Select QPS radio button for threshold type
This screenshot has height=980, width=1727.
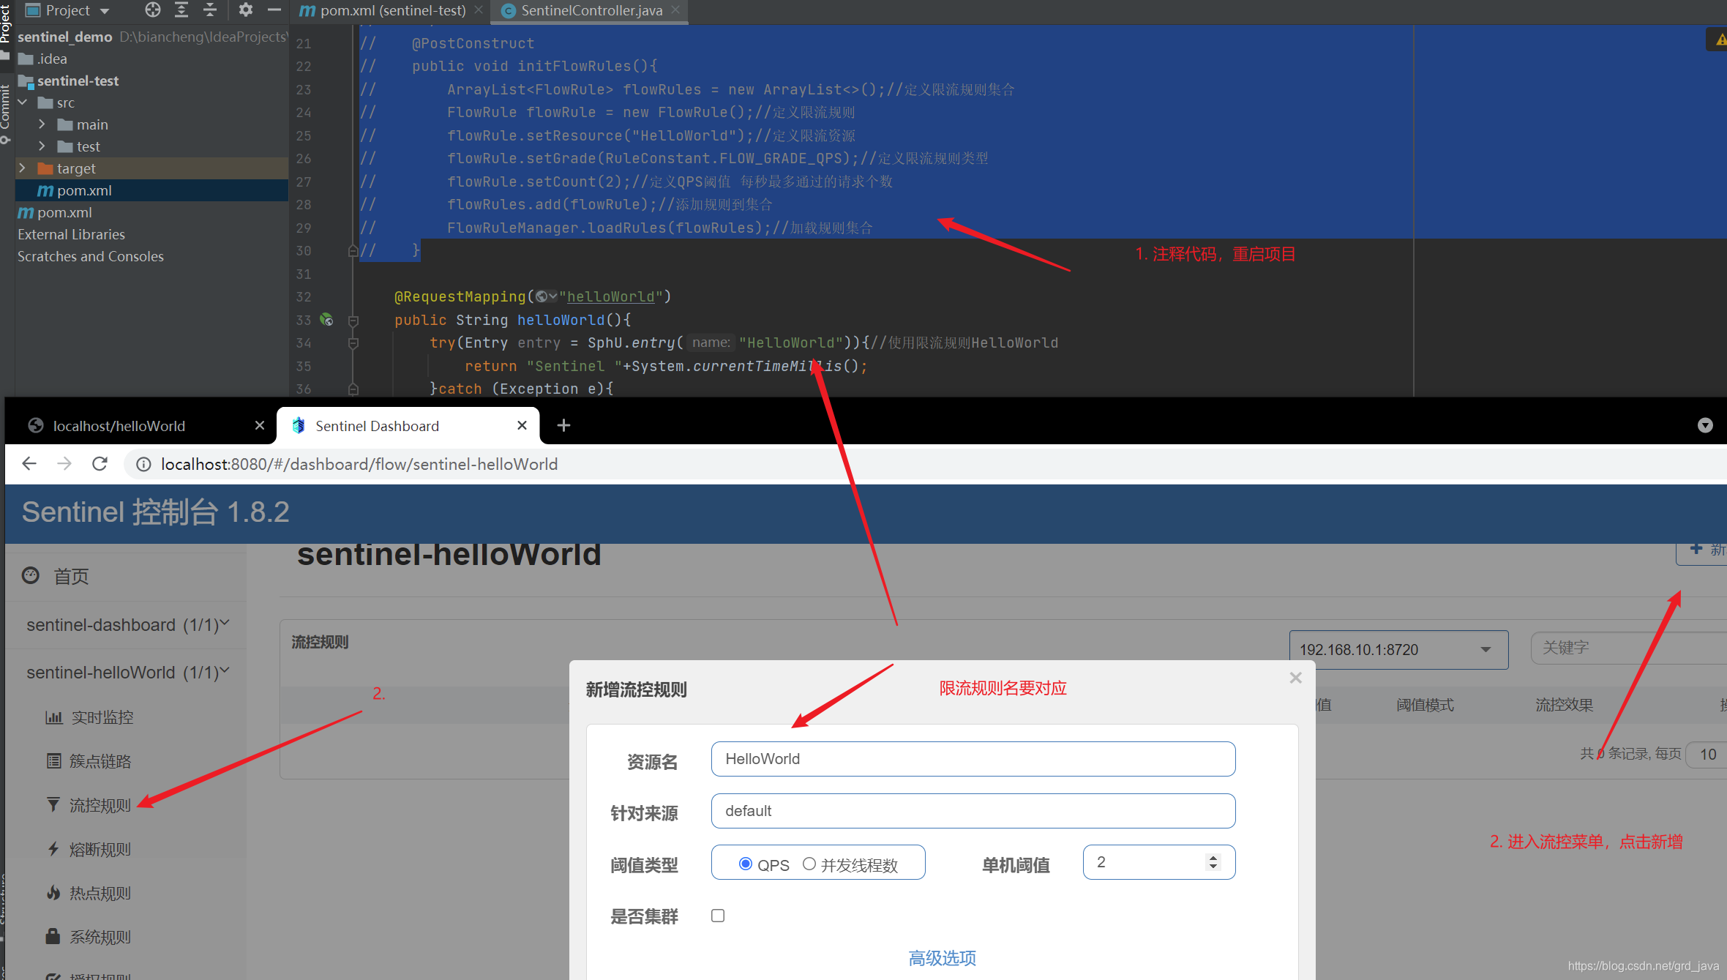(x=743, y=864)
